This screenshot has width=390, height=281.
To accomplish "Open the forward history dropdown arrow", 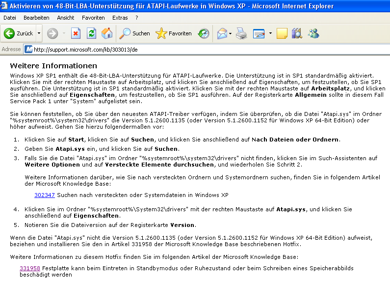I will [64, 33].
